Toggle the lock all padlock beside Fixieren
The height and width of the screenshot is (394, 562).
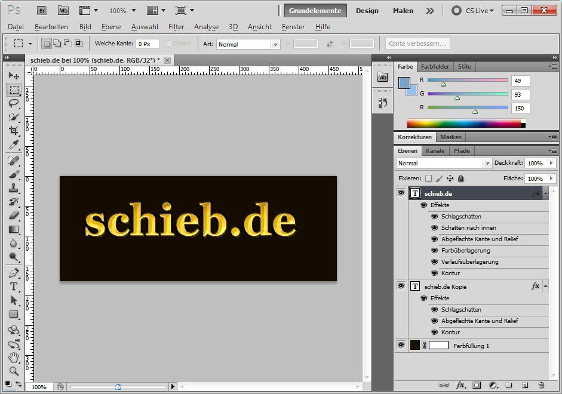point(461,178)
